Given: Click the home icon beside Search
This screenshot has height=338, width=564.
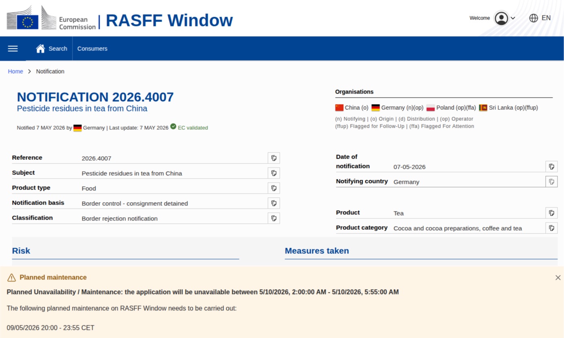Looking at the screenshot, I should click(x=40, y=49).
